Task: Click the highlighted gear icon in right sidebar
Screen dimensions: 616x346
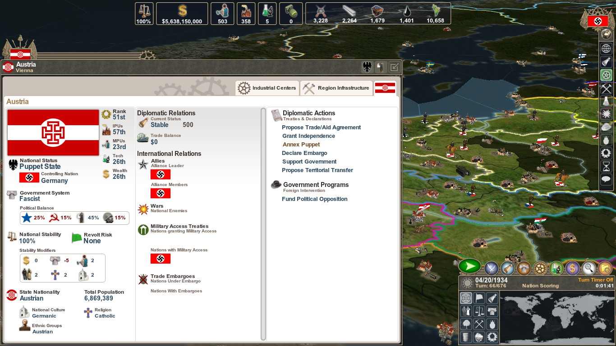Action: [x=606, y=75]
